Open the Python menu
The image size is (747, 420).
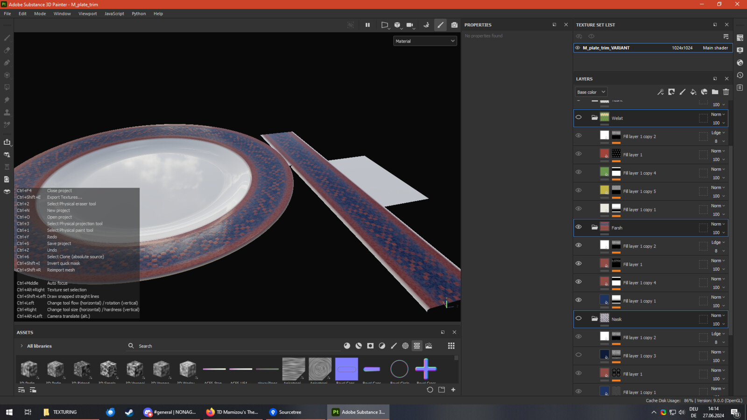click(139, 14)
